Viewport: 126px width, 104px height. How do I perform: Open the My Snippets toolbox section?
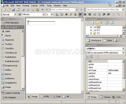click(x=12, y=97)
